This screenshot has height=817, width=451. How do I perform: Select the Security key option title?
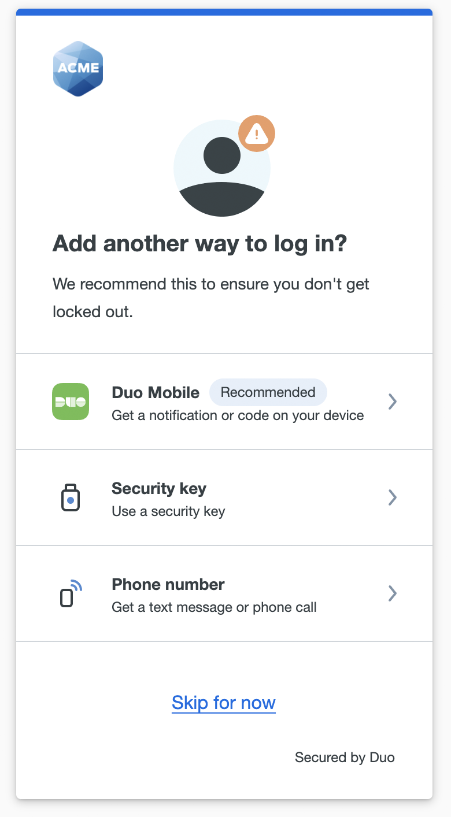pyautogui.click(x=159, y=489)
